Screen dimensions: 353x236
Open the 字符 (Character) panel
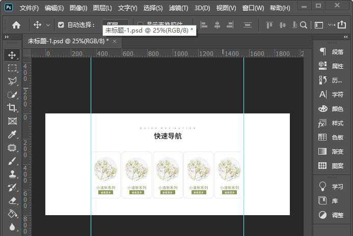click(332, 95)
